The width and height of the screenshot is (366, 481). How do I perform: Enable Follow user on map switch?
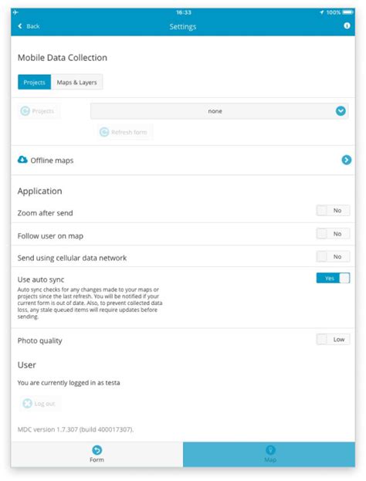(333, 234)
